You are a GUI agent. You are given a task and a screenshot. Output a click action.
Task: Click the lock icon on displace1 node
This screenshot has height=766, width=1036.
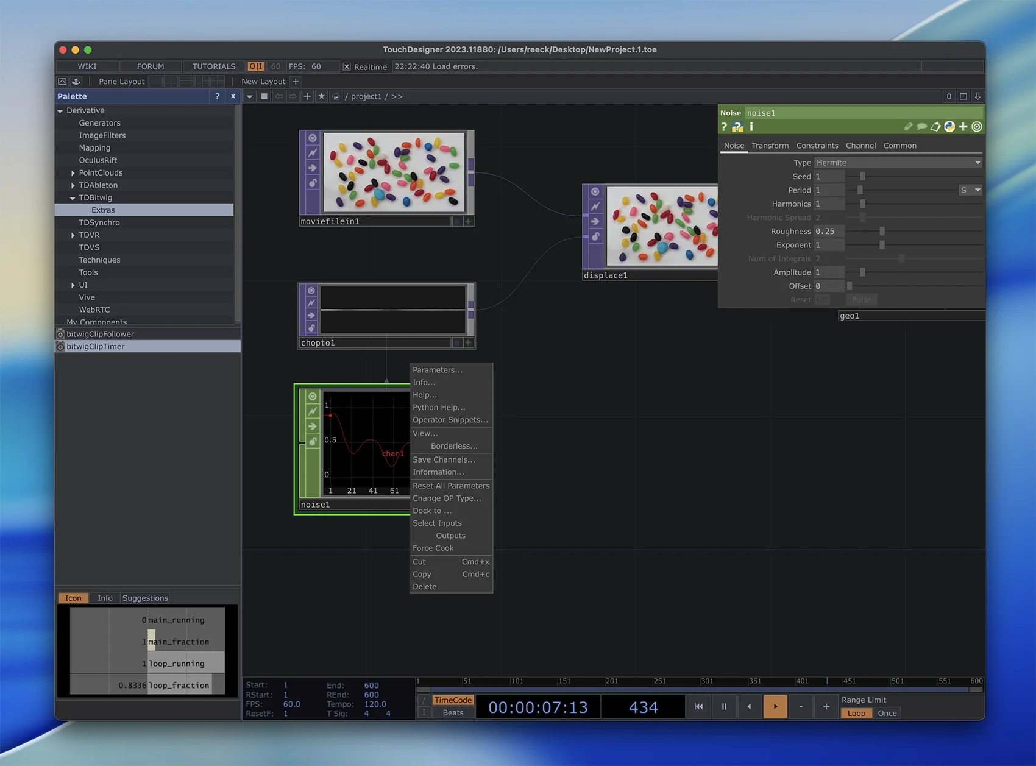(595, 236)
